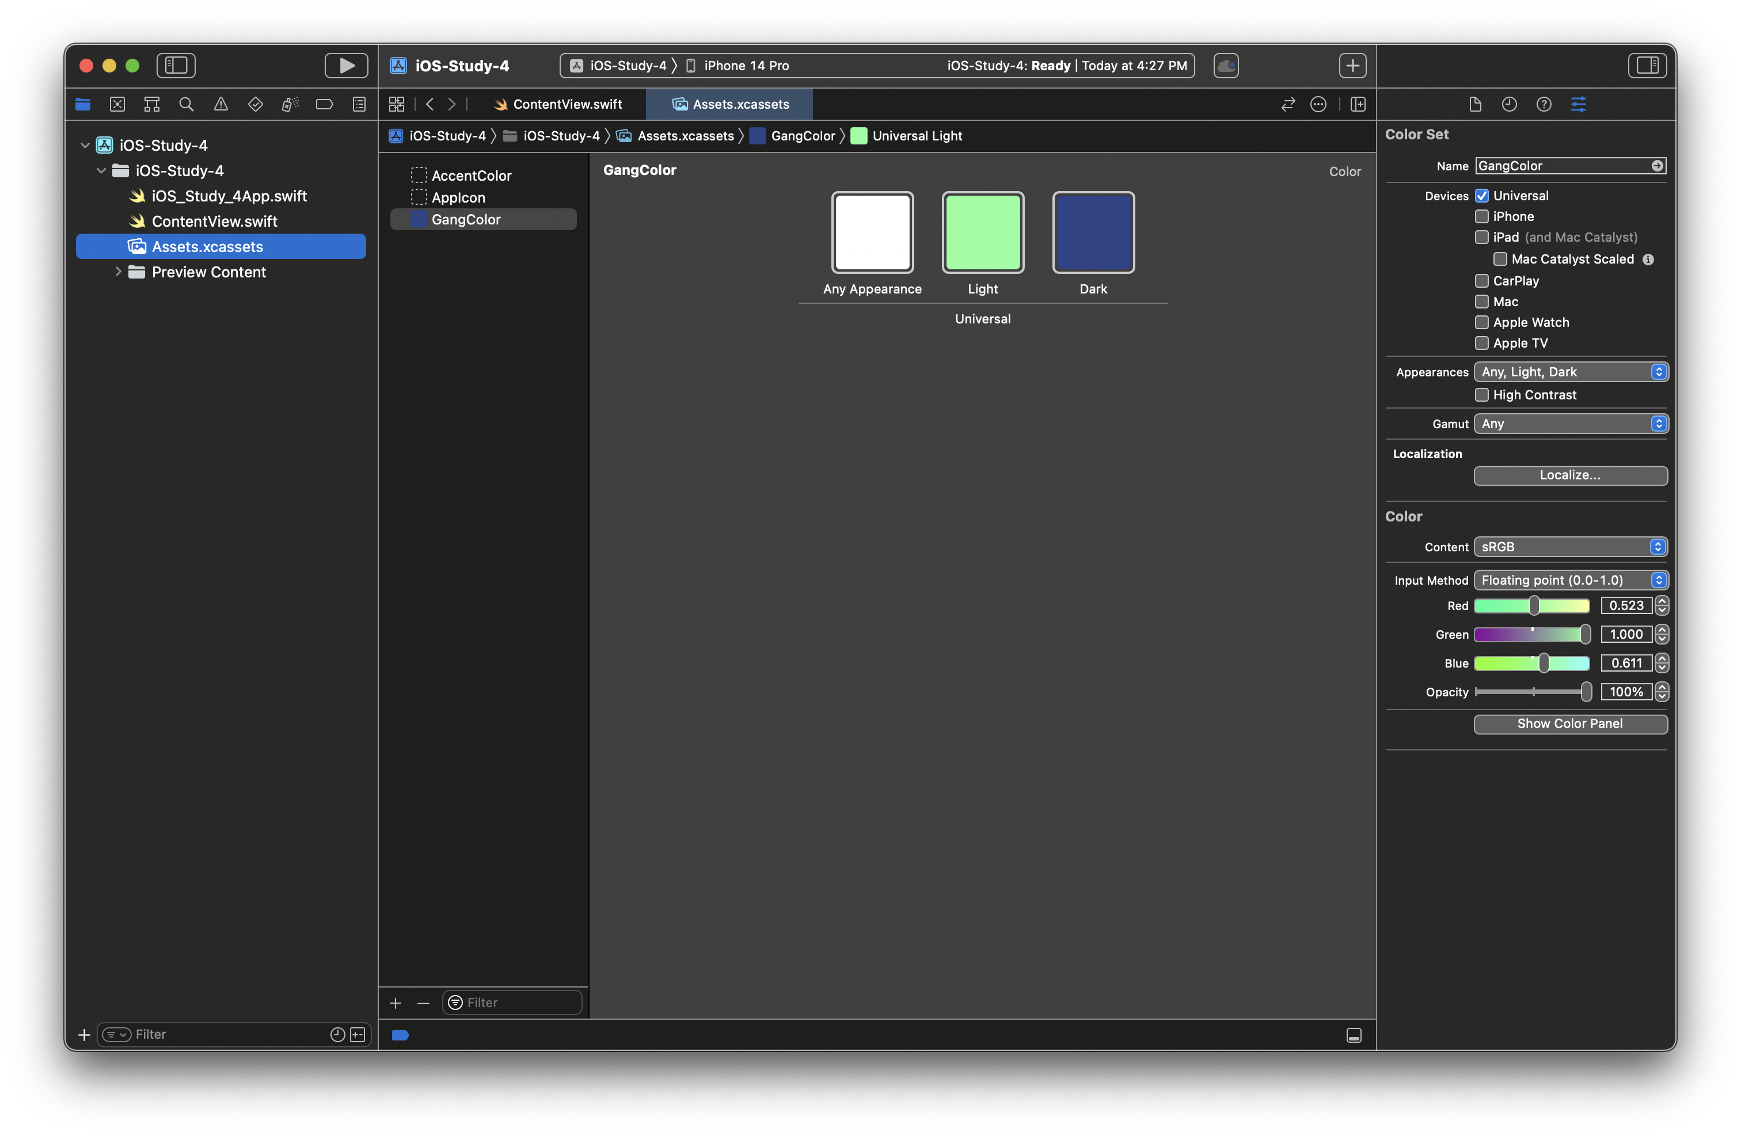Image resolution: width=1741 pixels, height=1136 pixels.
Task: Show the File inspector
Action: tap(1475, 105)
